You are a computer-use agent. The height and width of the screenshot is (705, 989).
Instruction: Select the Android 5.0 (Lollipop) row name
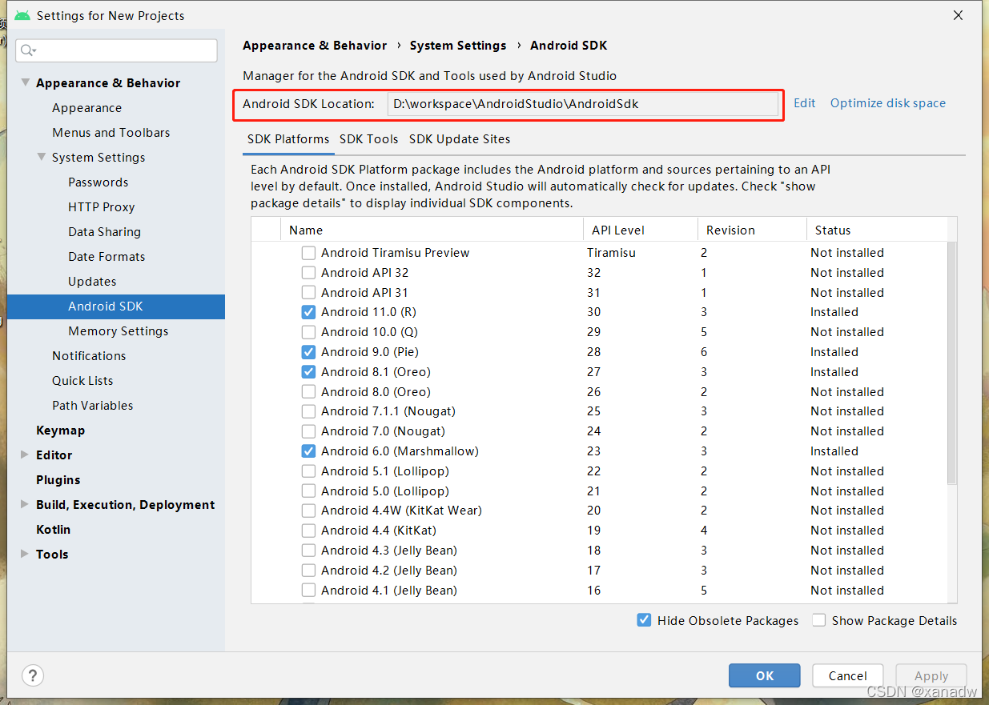pos(385,491)
